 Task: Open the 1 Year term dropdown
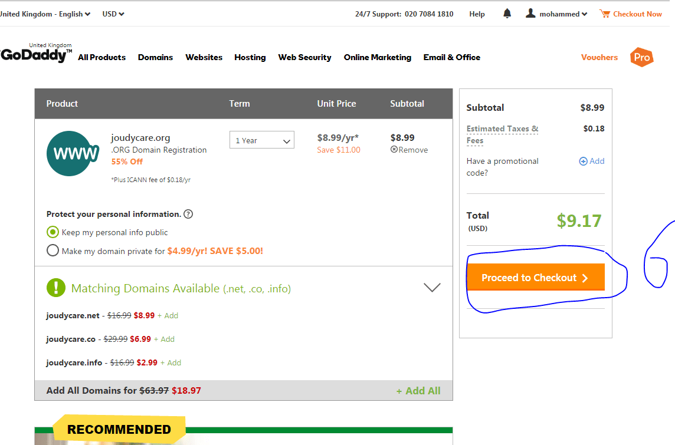coord(261,141)
